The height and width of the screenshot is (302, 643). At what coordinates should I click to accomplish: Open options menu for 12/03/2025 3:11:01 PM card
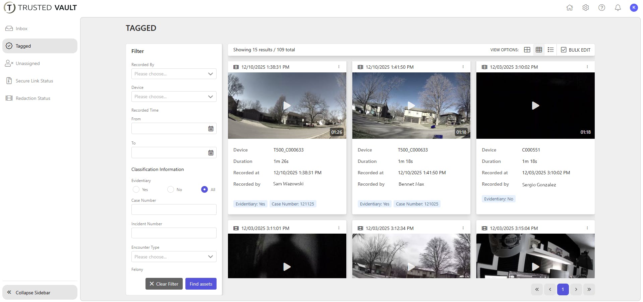339,228
